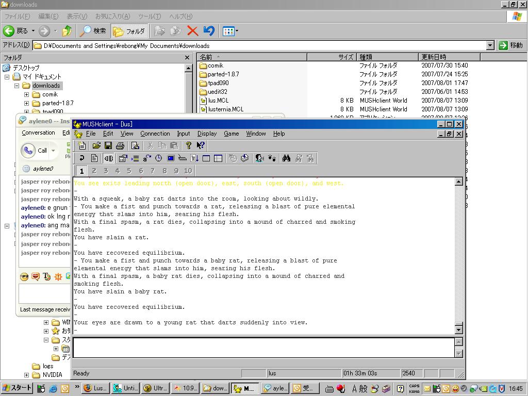Click the world properties configuration icon
Image resolution: width=528 pixels, height=396 pixels.
tap(123, 158)
